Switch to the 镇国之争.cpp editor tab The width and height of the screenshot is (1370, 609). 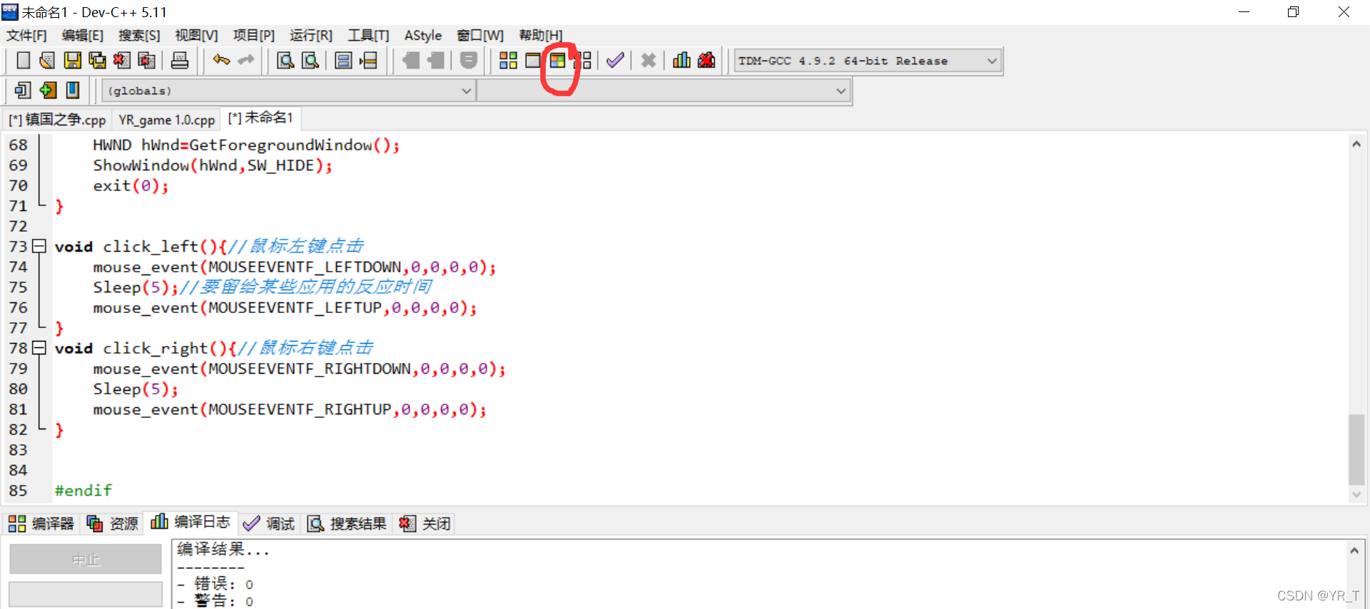pyautogui.click(x=57, y=120)
